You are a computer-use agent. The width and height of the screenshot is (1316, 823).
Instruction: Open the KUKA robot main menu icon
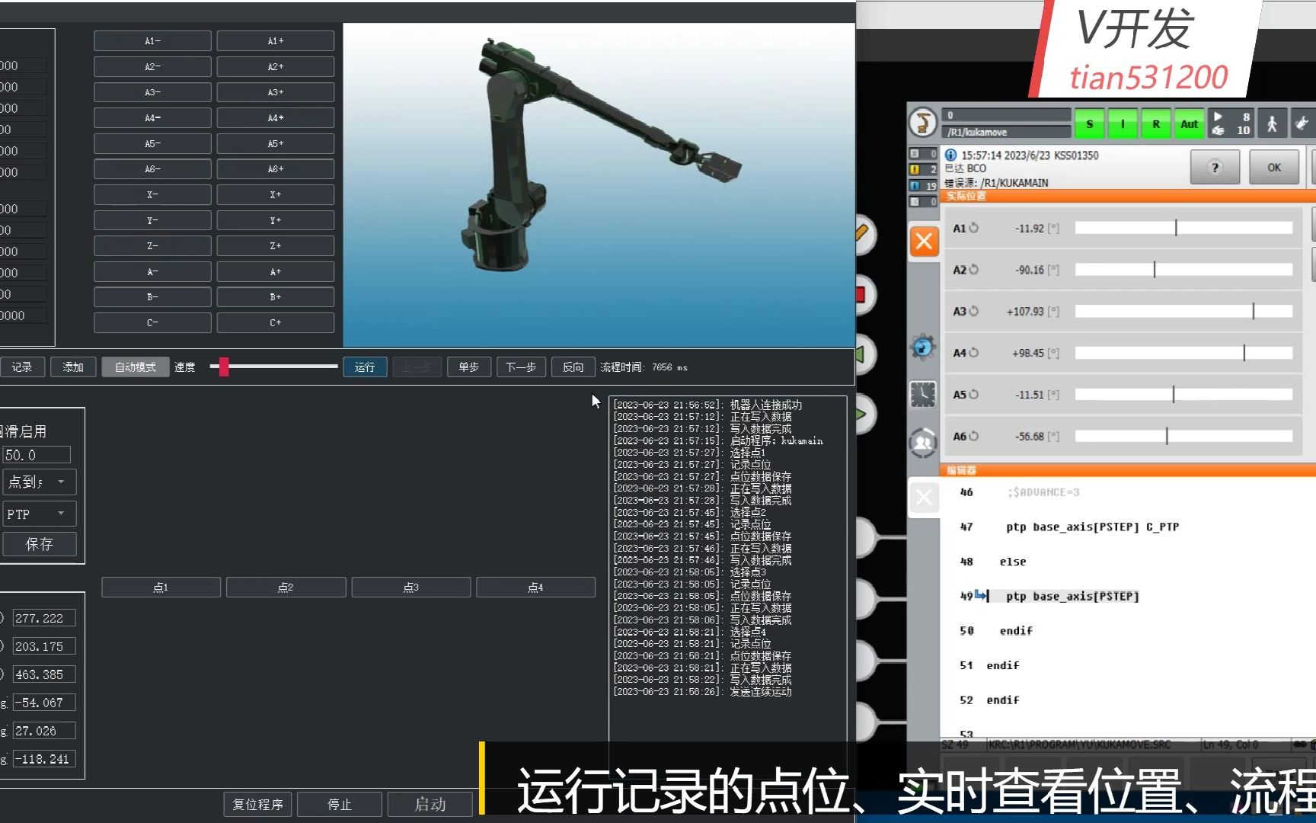point(923,123)
